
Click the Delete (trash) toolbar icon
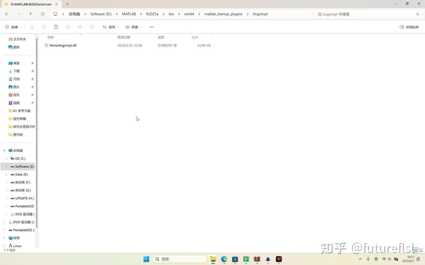(92, 27)
